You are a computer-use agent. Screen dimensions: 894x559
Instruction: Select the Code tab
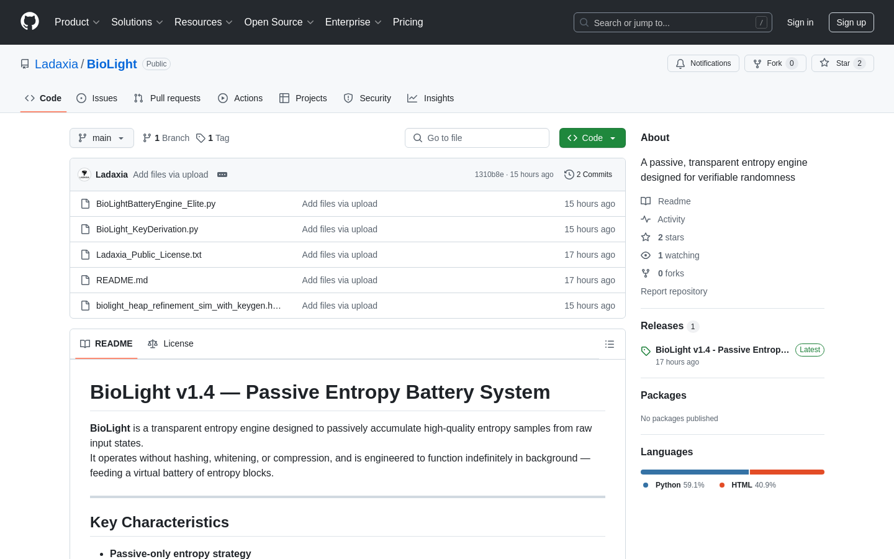click(43, 98)
